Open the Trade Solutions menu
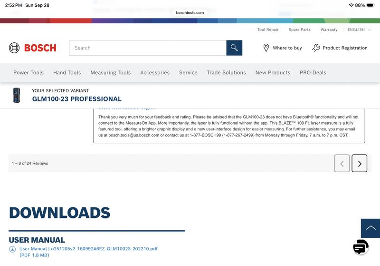This screenshot has height=266, width=380. (x=226, y=73)
